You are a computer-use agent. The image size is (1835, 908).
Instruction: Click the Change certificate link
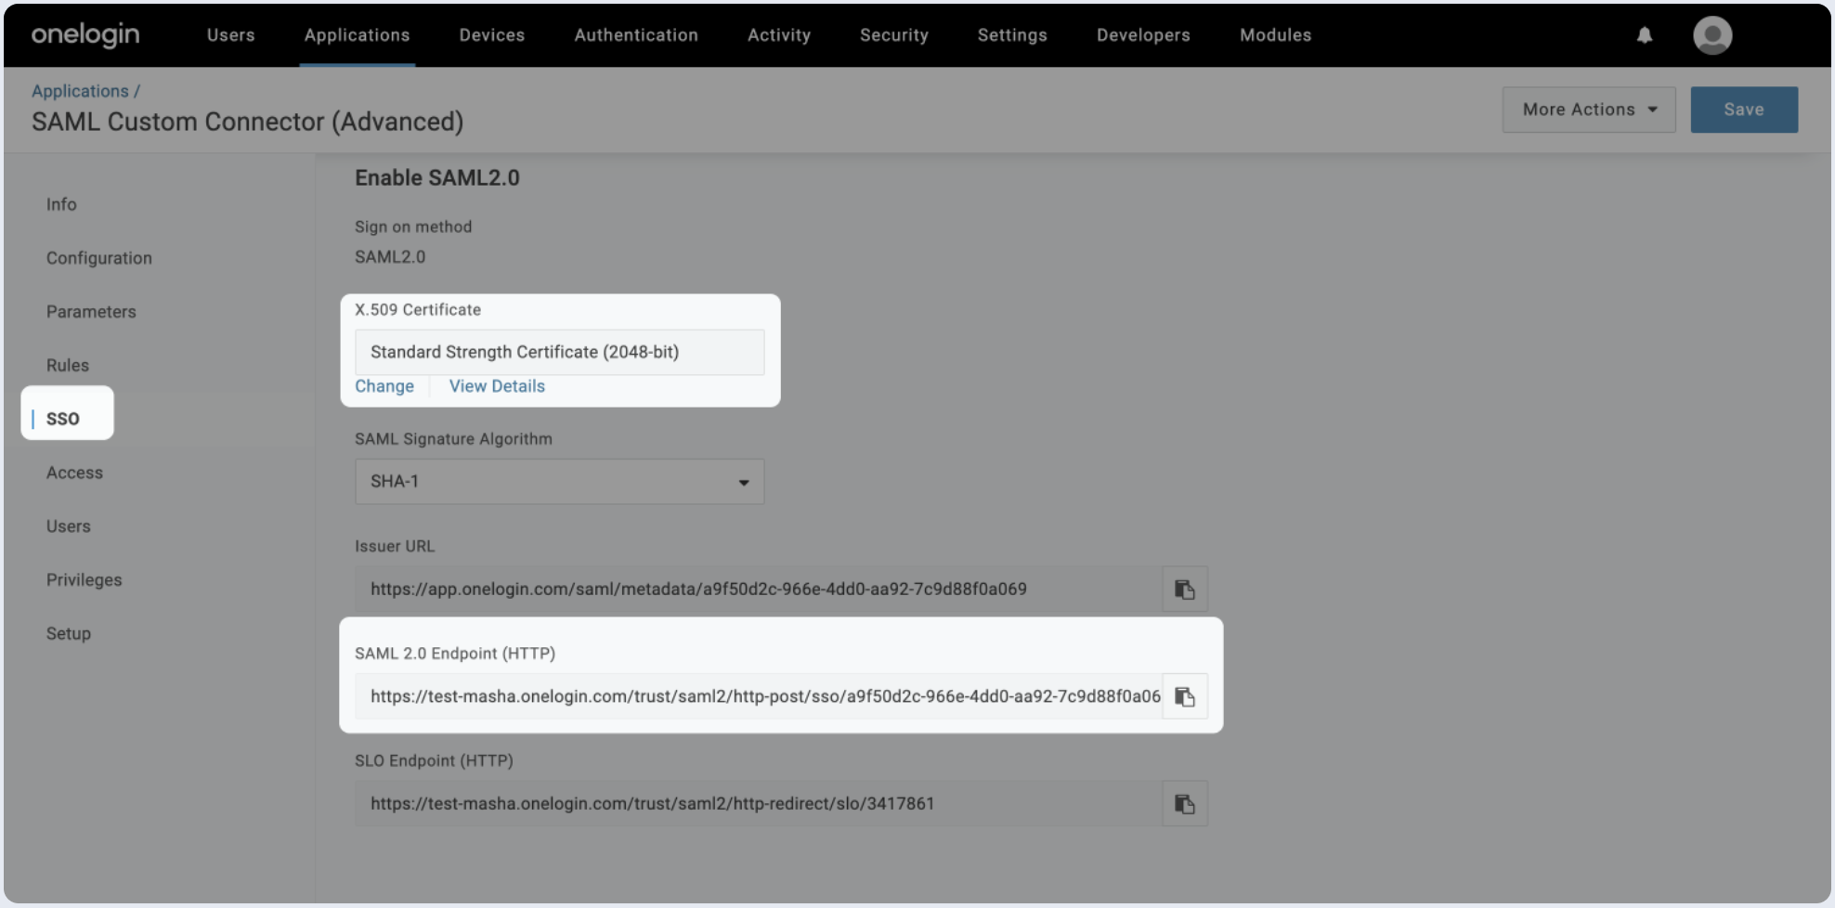[x=384, y=386]
